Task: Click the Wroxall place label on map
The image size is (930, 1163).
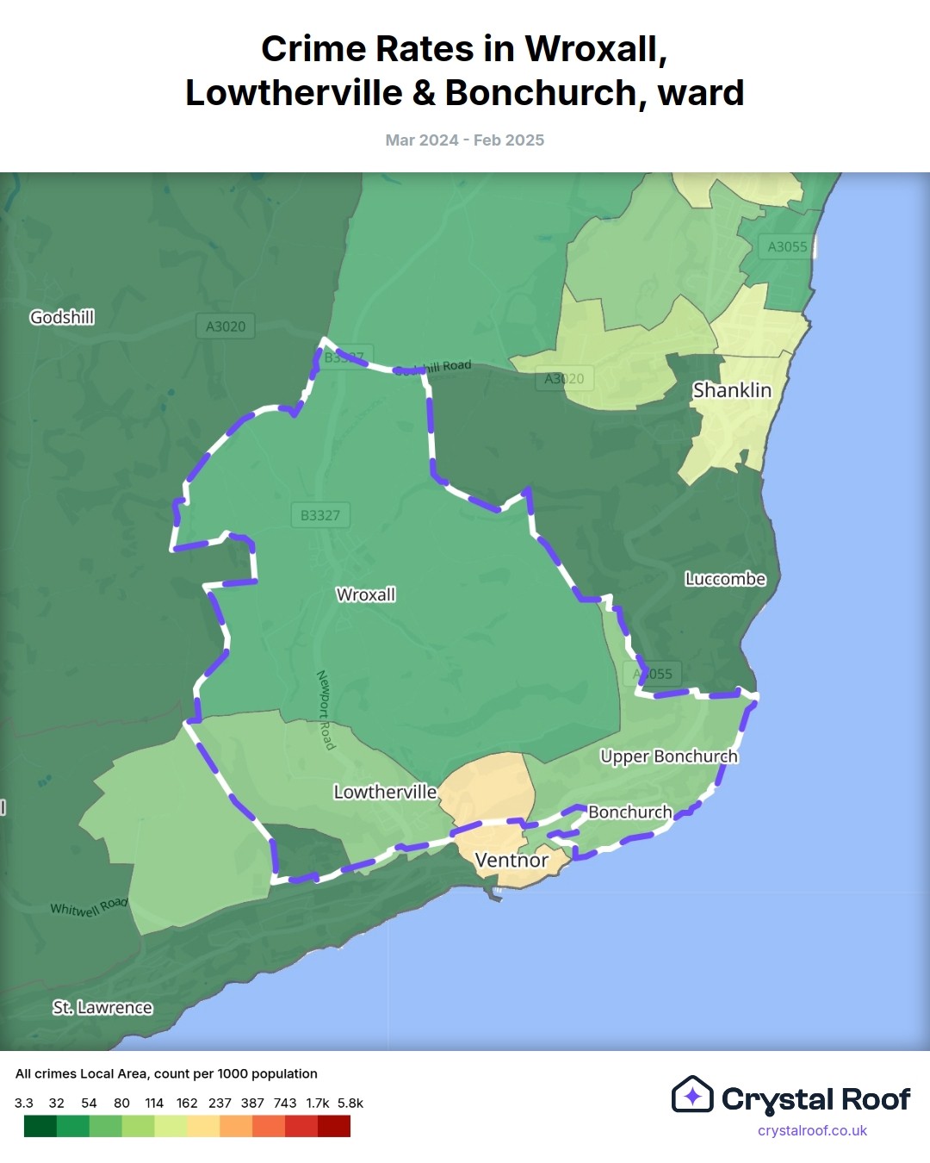Action: 366,594
